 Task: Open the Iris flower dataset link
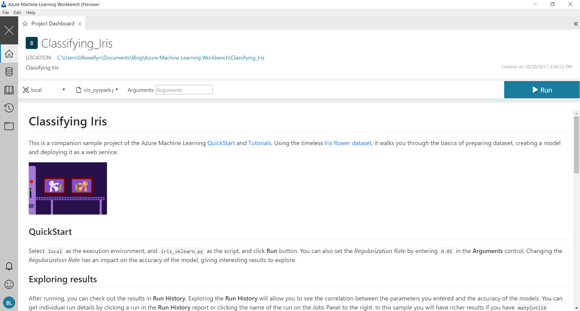click(x=348, y=143)
